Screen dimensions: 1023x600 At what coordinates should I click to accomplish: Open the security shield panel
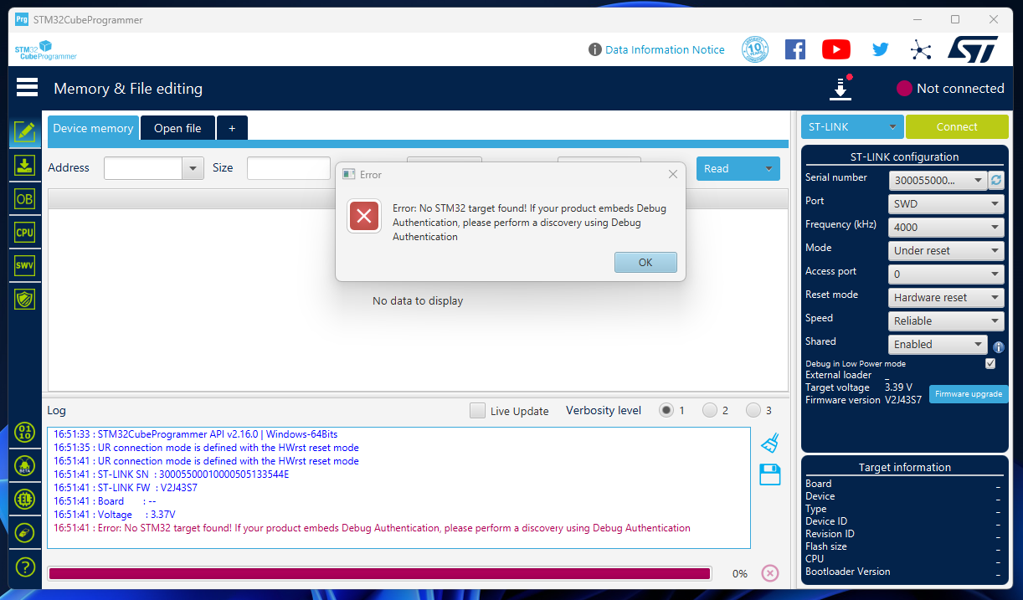click(24, 297)
